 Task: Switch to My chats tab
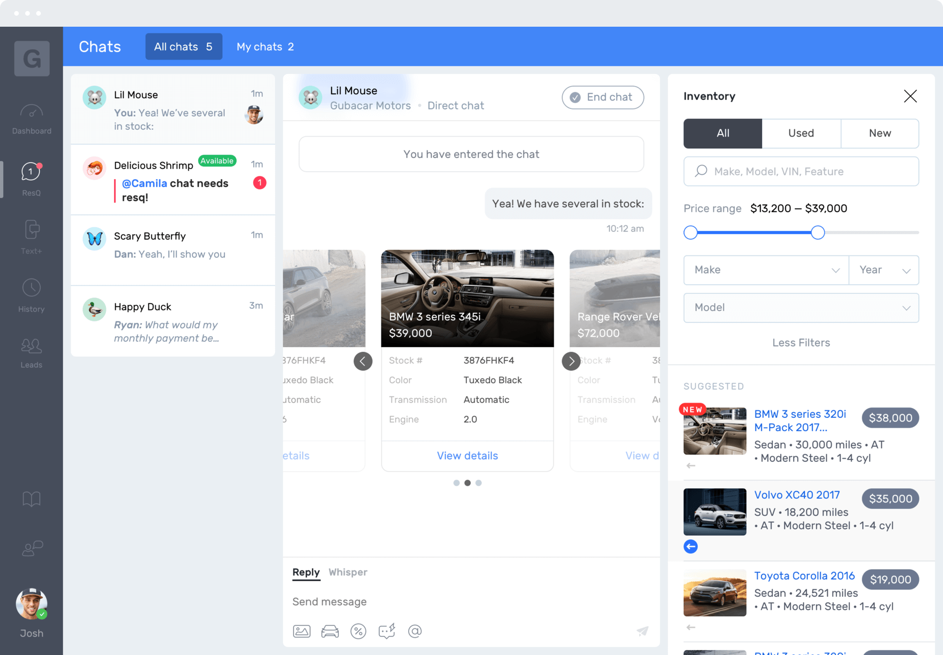point(265,47)
